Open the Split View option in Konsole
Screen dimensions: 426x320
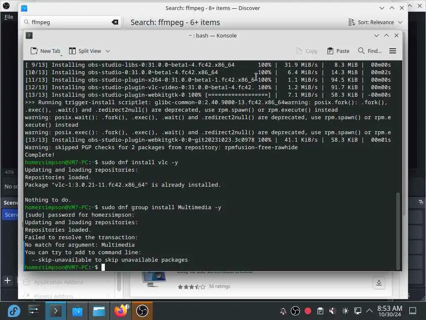85,51
